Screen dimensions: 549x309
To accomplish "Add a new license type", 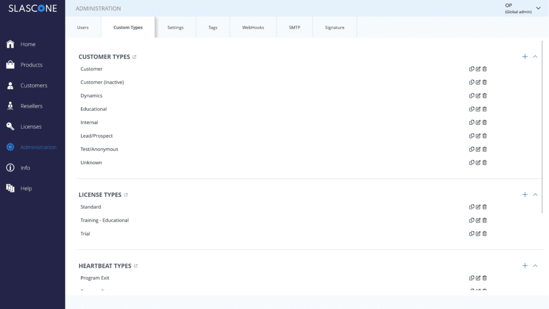I will [x=525, y=195].
